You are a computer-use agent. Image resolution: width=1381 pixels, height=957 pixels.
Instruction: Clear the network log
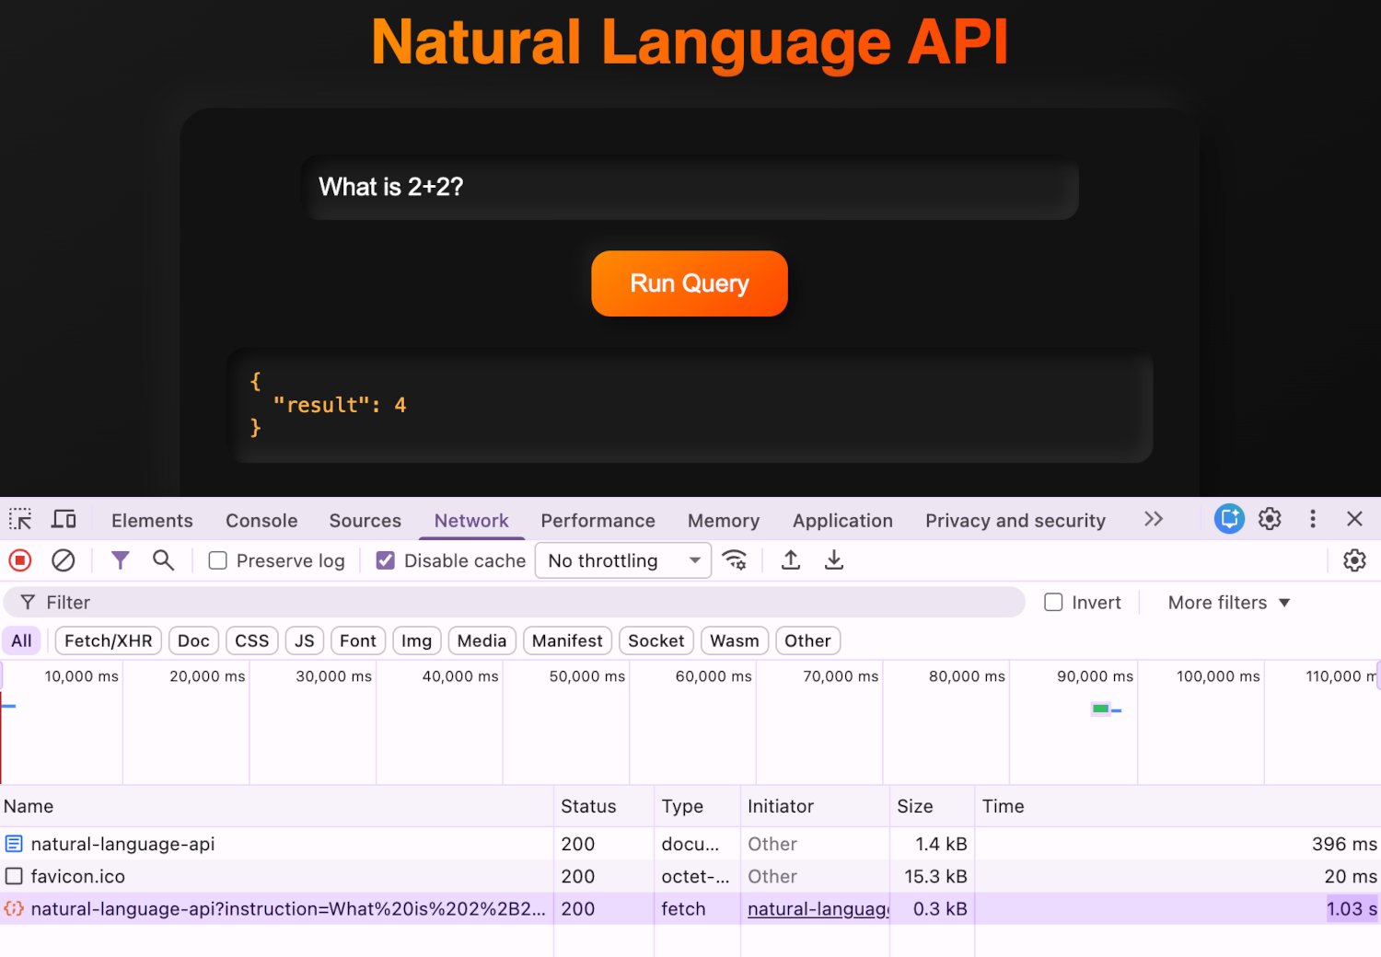63,560
